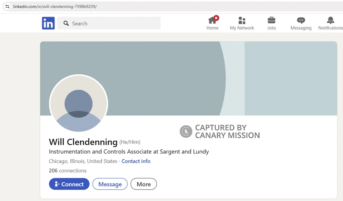The width and height of the screenshot is (343, 201).
Task: Click the default profile avatar photo
Action: click(78, 103)
